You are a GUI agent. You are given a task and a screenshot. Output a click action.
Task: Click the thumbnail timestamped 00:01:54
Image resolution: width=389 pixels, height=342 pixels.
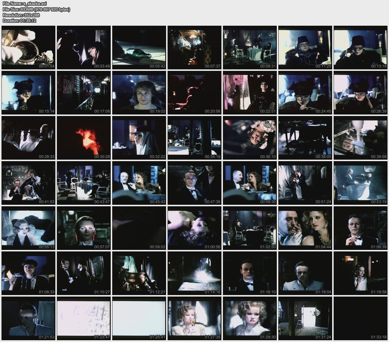click(x=28, y=48)
